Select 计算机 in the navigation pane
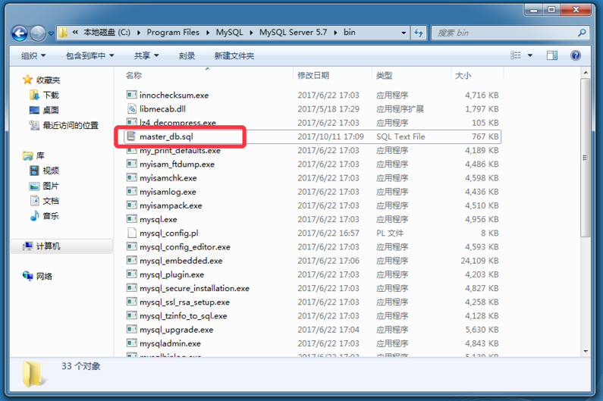This screenshot has height=401, width=603. coord(48,246)
